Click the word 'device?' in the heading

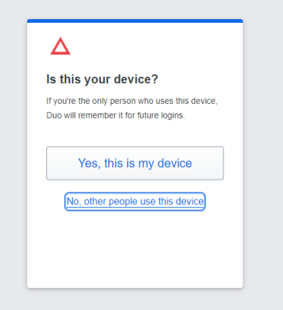136,80
